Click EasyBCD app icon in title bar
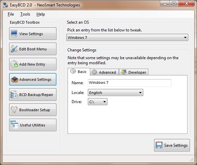This screenshot has height=165, width=197. tap(5, 5)
